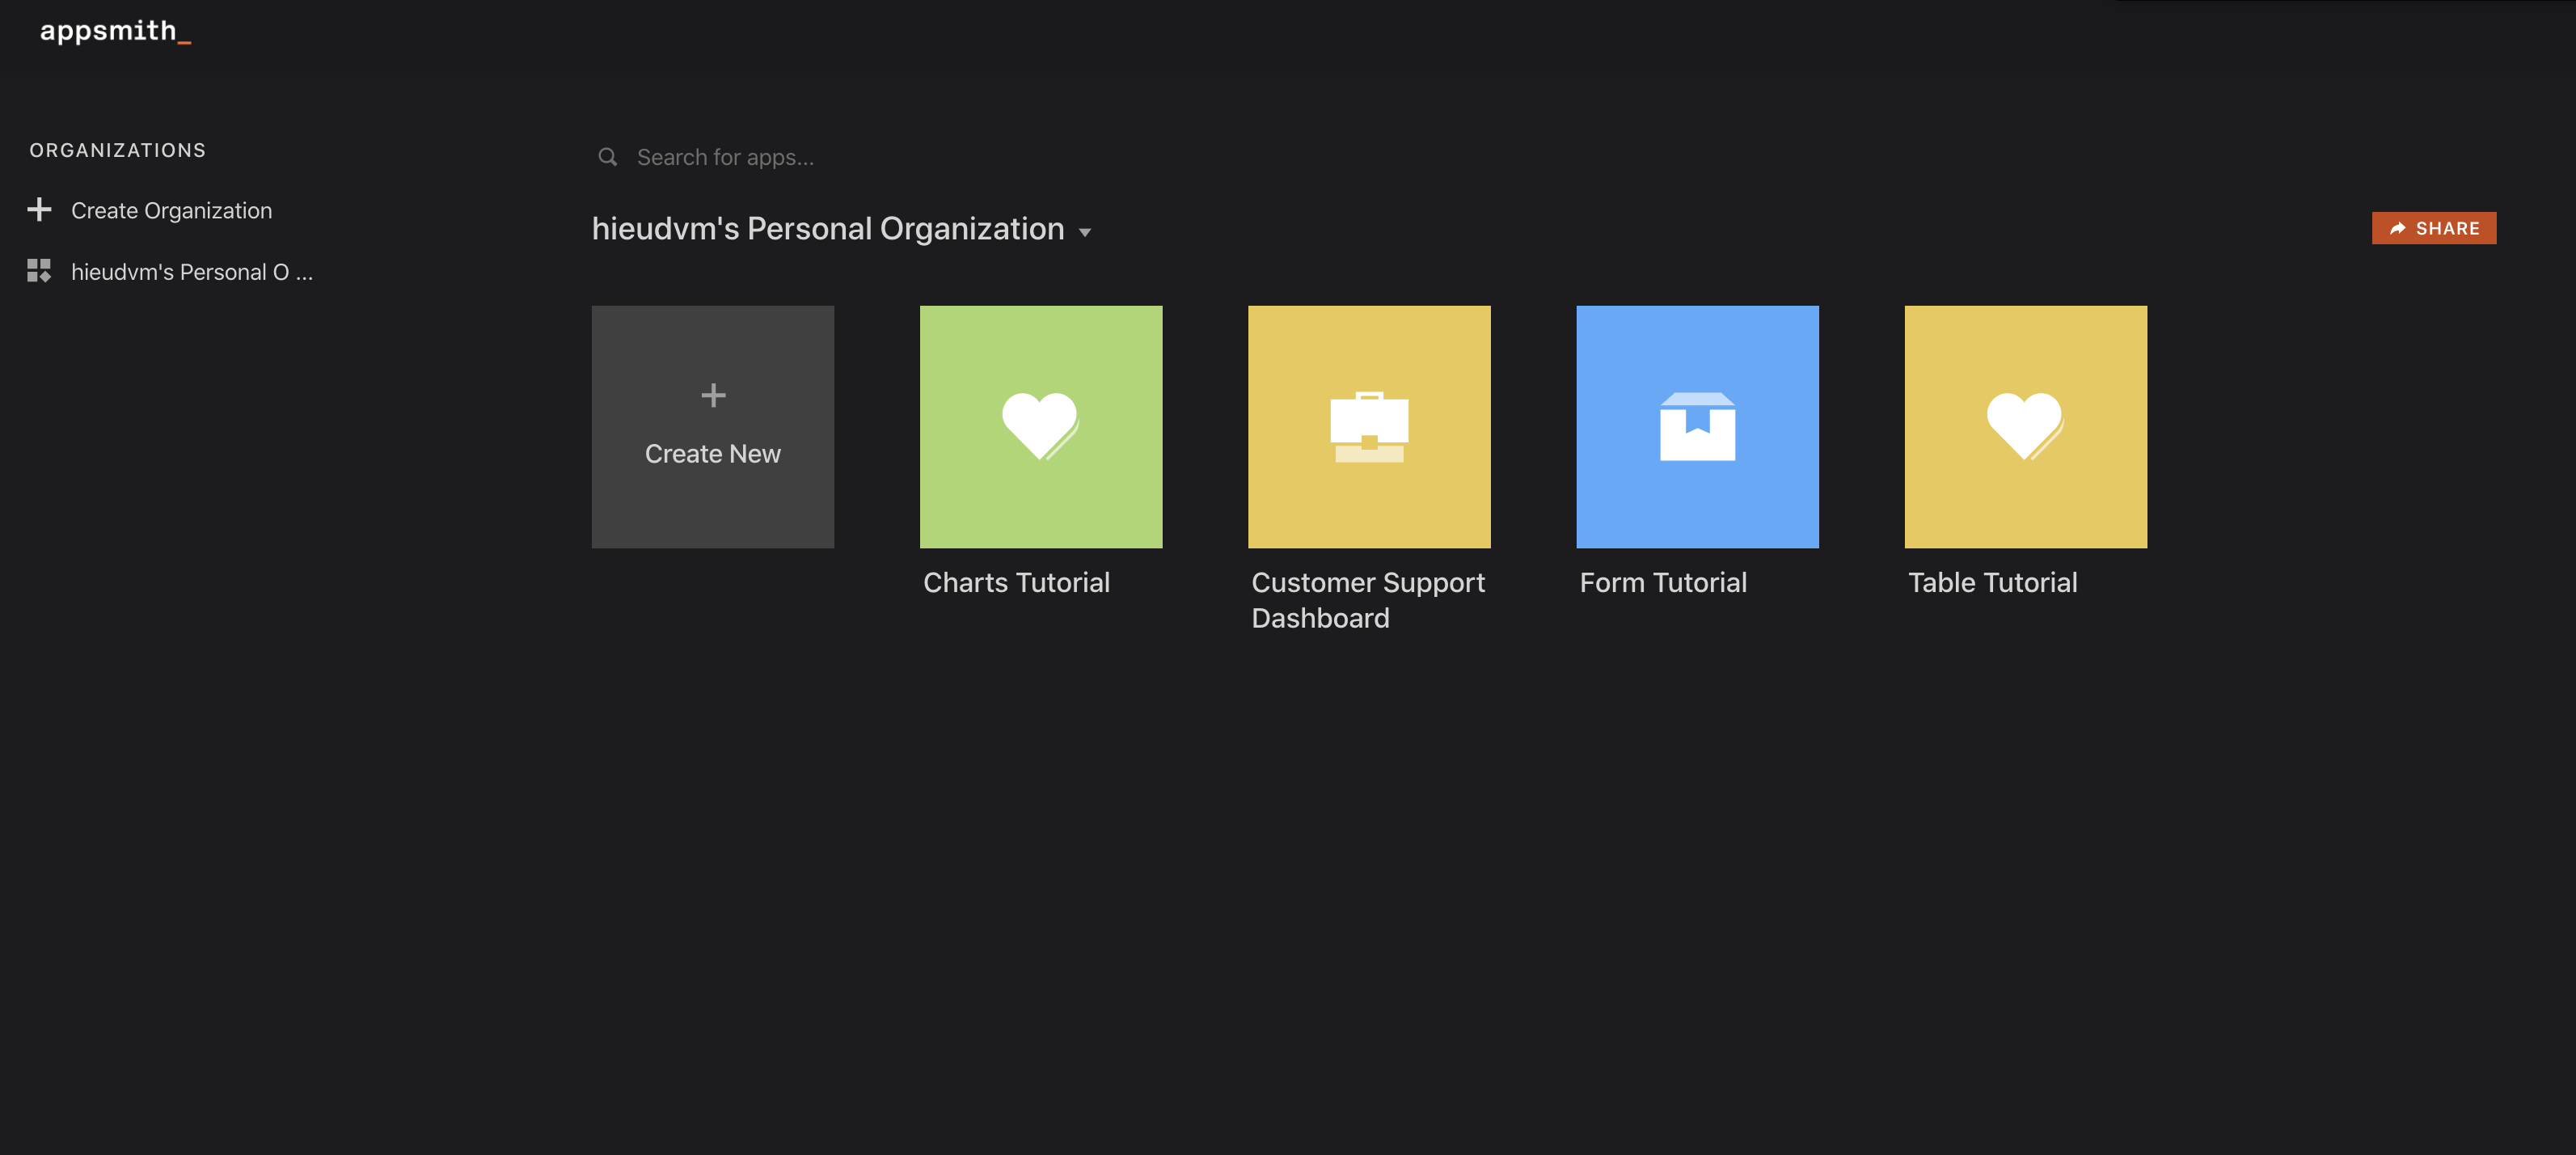
Task: Click the heart icon on Charts Tutorial
Action: [x=1040, y=425]
